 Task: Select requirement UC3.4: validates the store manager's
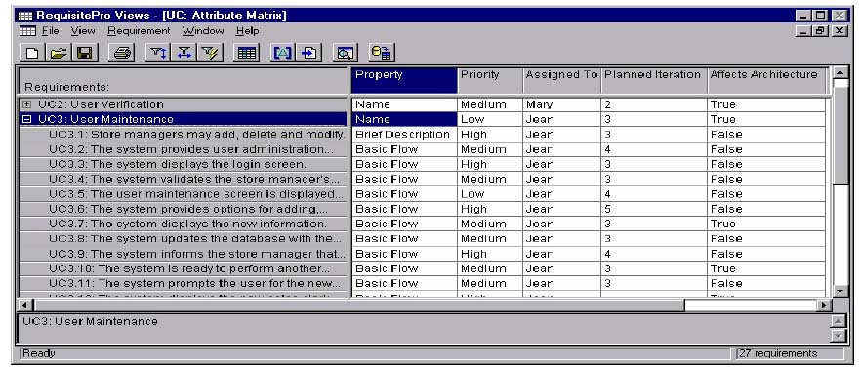184,179
